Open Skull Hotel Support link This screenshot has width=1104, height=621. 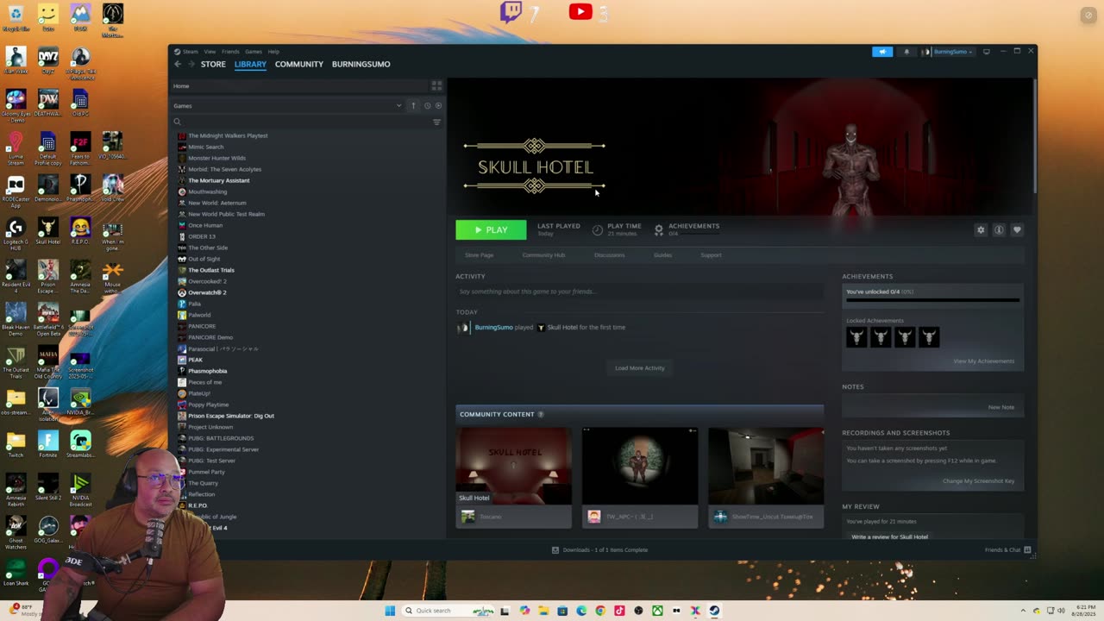point(711,255)
